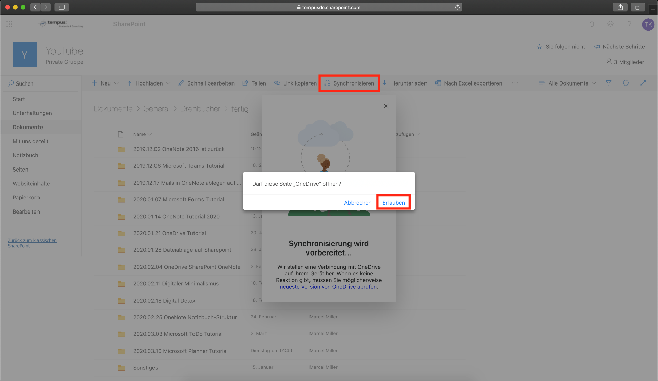Screen dimensions: 658x381
Task: Close the sync dialog with the X button
Action: tap(386, 106)
